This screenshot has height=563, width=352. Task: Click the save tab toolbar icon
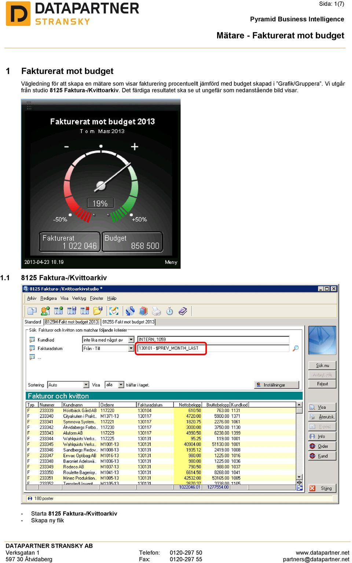tap(72, 311)
